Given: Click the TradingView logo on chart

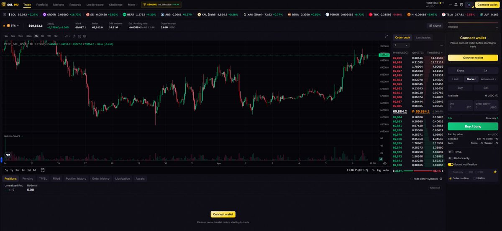Looking at the screenshot, I should 8,155.
